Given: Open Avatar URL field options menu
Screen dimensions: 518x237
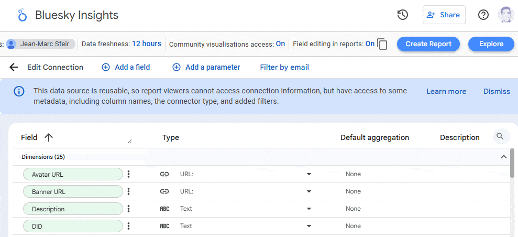Looking at the screenshot, I should (129, 174).
